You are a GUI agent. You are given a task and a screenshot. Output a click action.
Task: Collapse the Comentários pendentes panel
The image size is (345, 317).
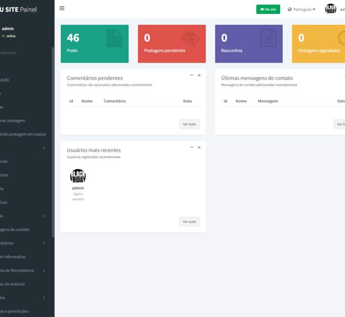[192, 75]
